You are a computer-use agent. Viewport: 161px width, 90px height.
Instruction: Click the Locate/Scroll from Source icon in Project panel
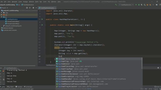(x=27, y=8)
